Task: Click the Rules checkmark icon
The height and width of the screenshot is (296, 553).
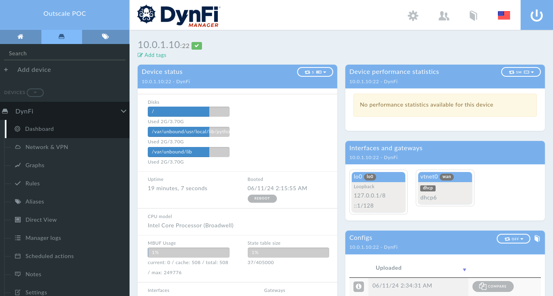Action: [x=17, y=183]
